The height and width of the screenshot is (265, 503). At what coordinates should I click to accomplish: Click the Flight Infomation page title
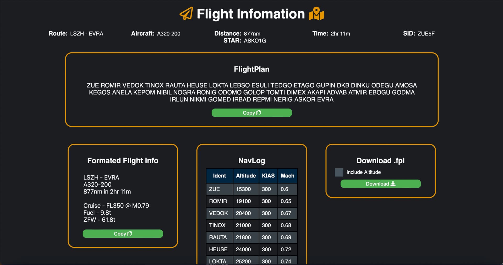point(251,14)
